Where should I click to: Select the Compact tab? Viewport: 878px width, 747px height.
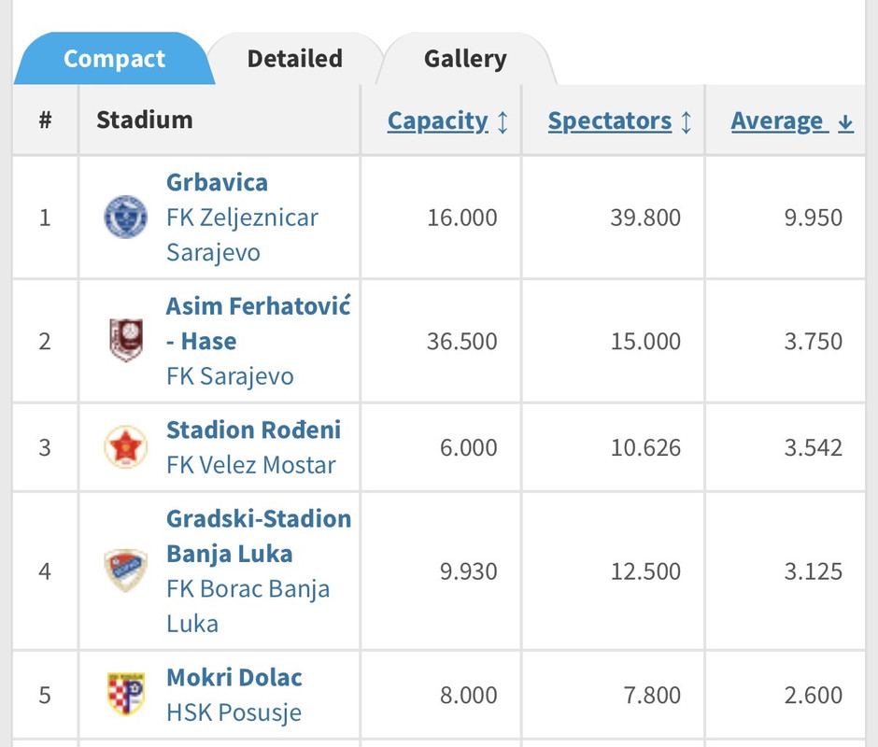point(114,59)
